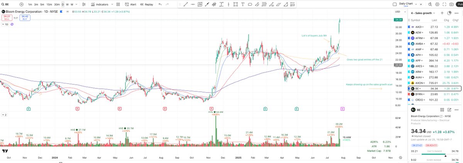The image size is (463, 163).
Task: Sort the watchlist by Chg column
Action: pyautogui.click(x=446, y=20)
